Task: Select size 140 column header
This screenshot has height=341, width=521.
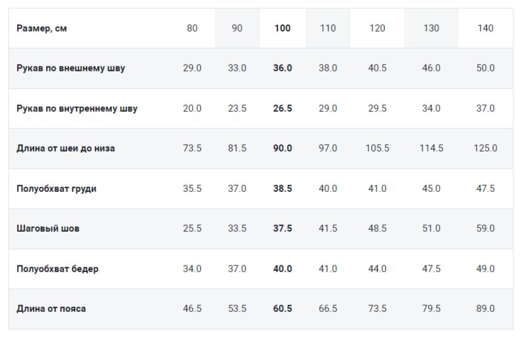Action: coord(486,28)
